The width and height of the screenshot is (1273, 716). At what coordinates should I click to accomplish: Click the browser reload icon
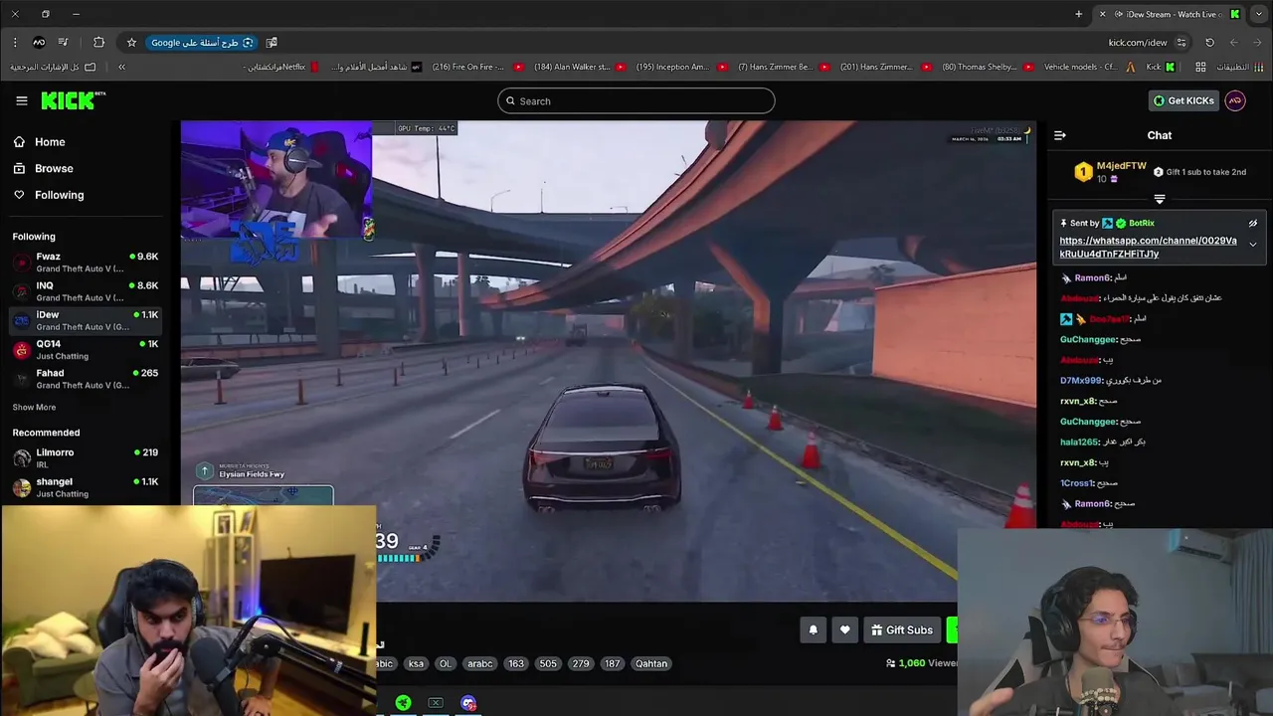pos(1209,43)
